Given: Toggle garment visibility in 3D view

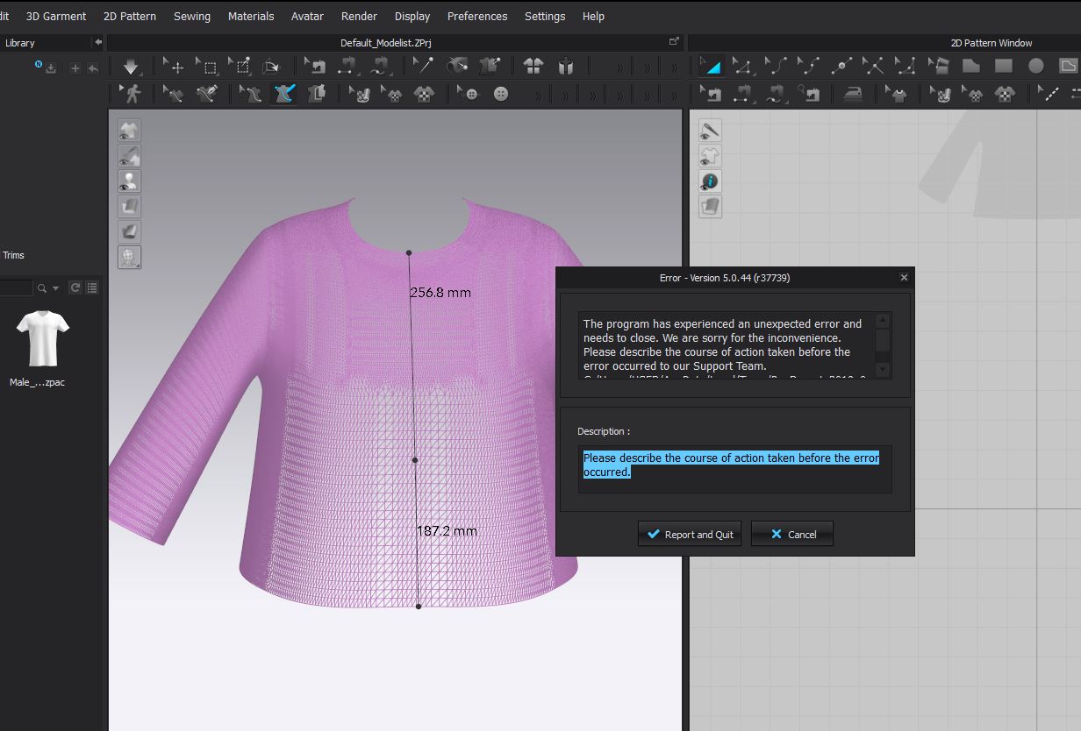Looking at the screenshot, I should [129, 131].
